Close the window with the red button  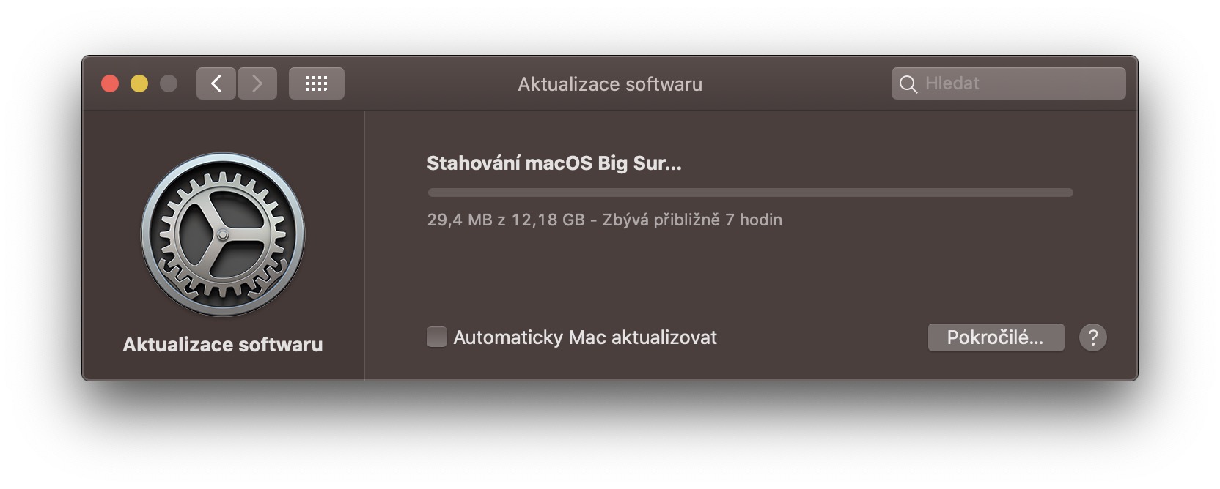coord(110,83)
